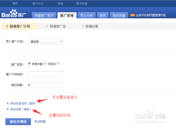Click the Baidu 推广 logo
176x128 pixels.
click(14, 14)
